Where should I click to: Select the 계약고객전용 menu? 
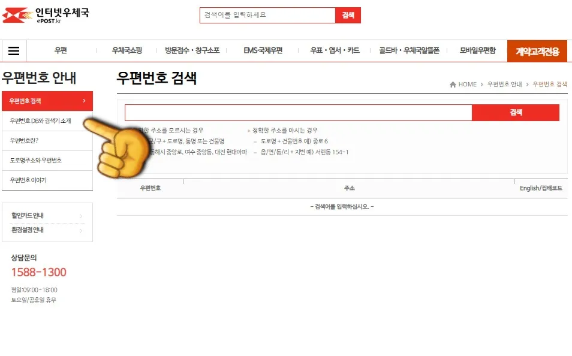538,50
